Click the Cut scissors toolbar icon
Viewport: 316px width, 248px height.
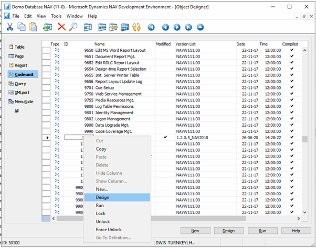coord(9,27)
